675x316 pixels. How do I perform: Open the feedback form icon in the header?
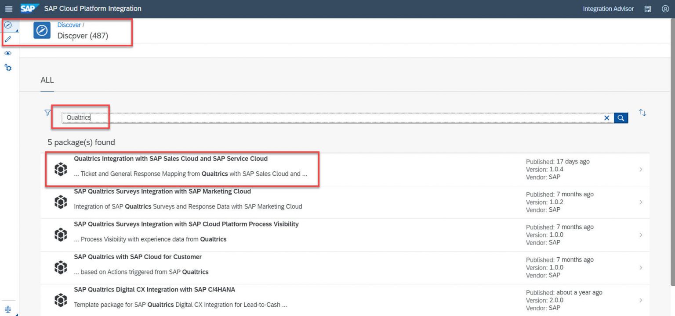pyautogui.click(x=648, y=8)
